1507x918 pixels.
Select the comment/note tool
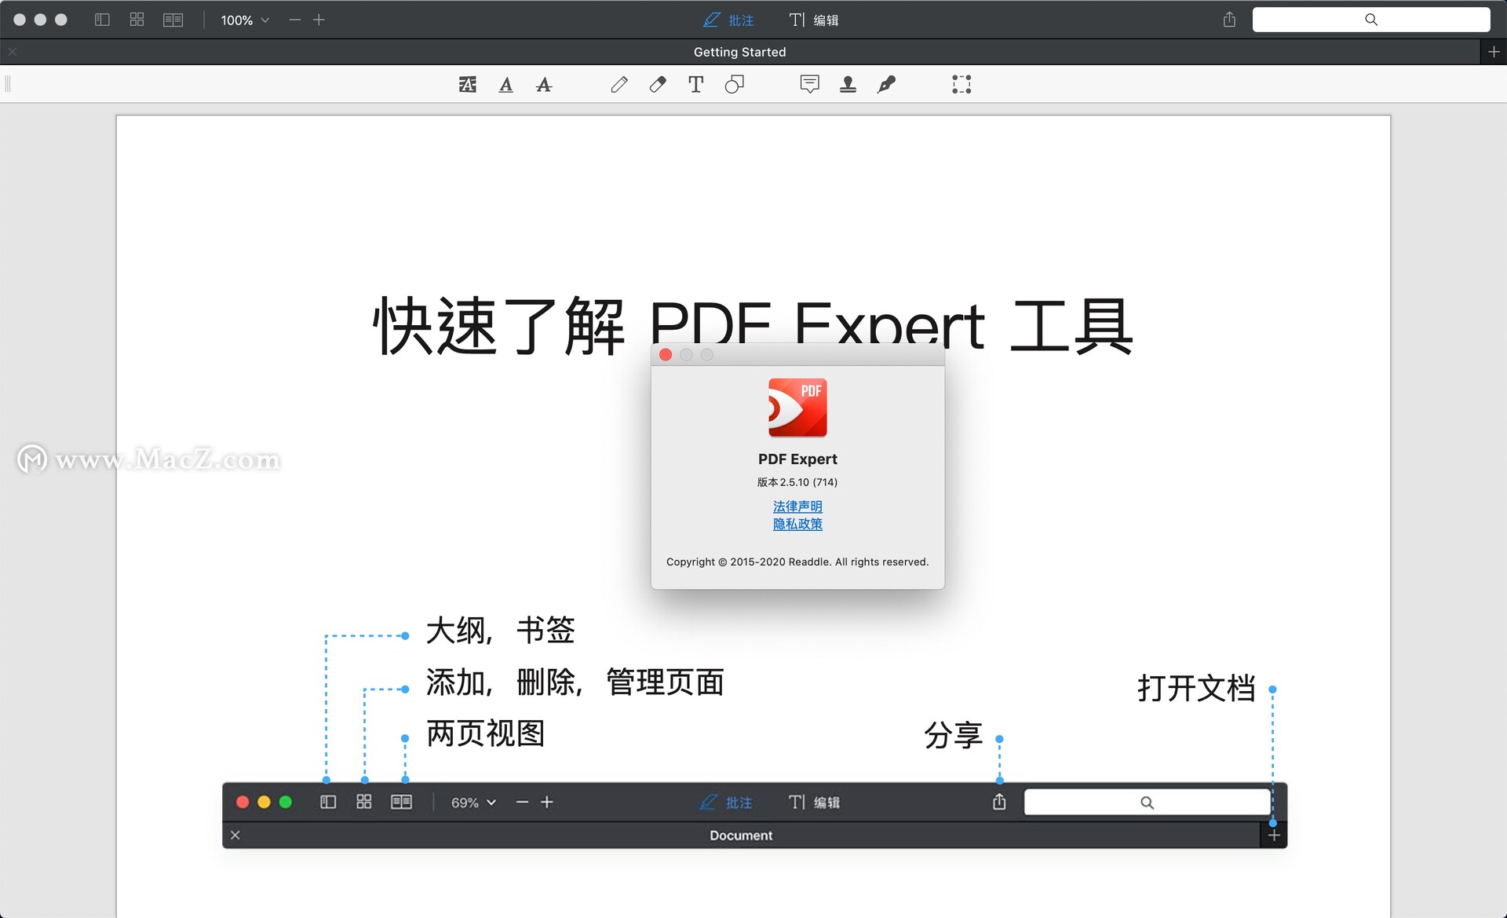pyautogui.click(x=808, y=83)
